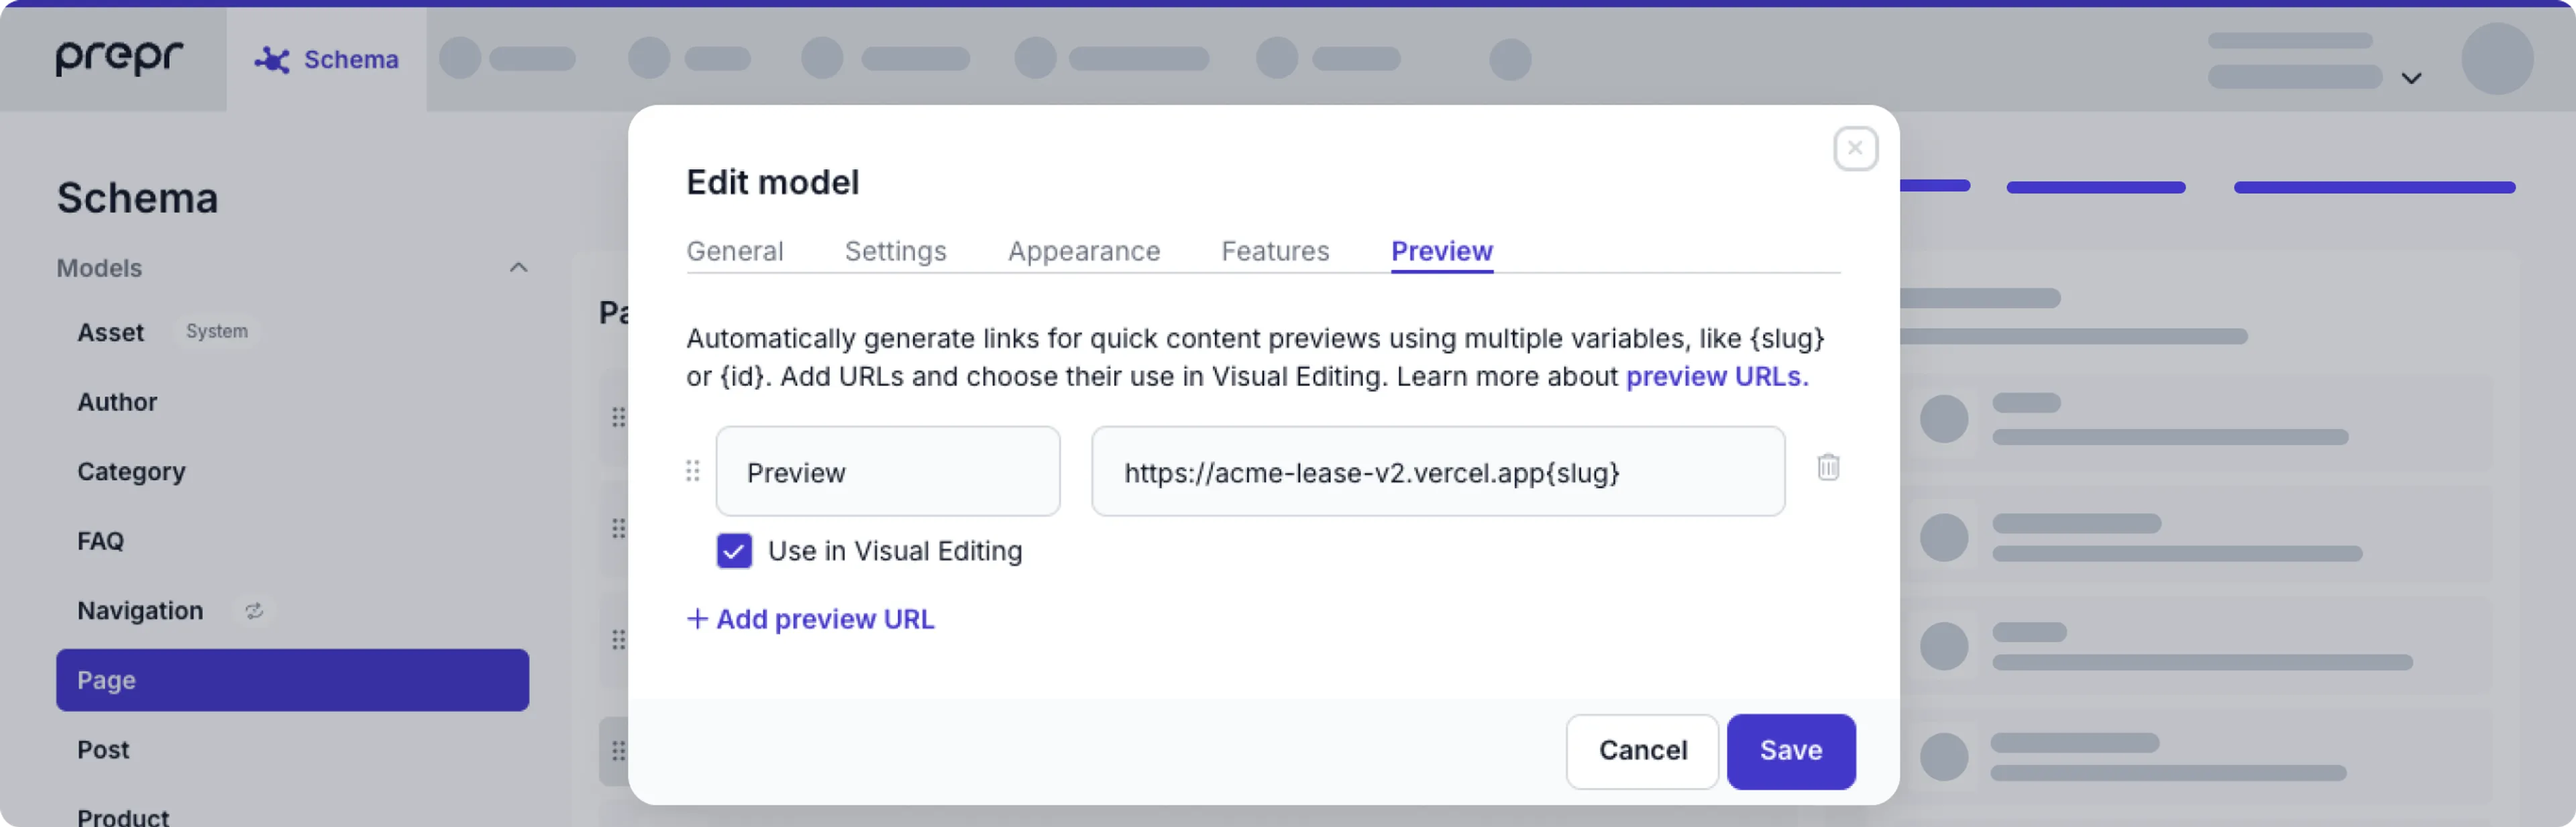Click the close X icon on Edit model dialog

click(1853, 148)
